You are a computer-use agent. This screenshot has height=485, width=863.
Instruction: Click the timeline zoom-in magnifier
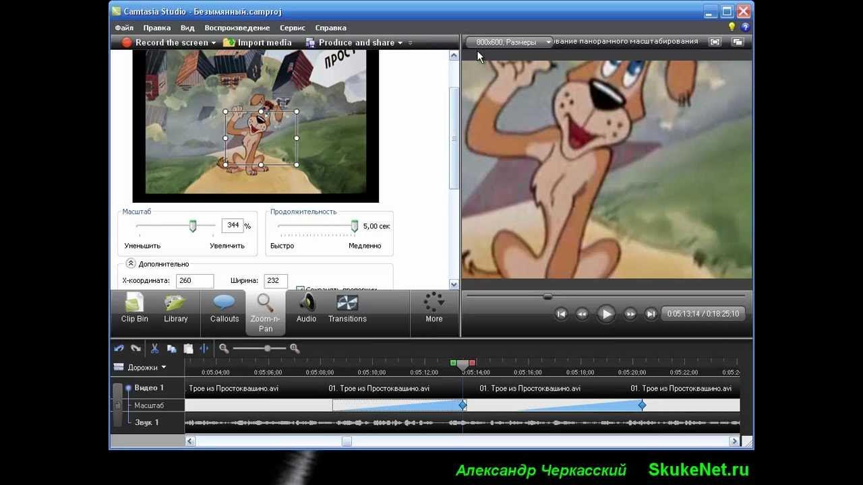[x=295, y=348]
